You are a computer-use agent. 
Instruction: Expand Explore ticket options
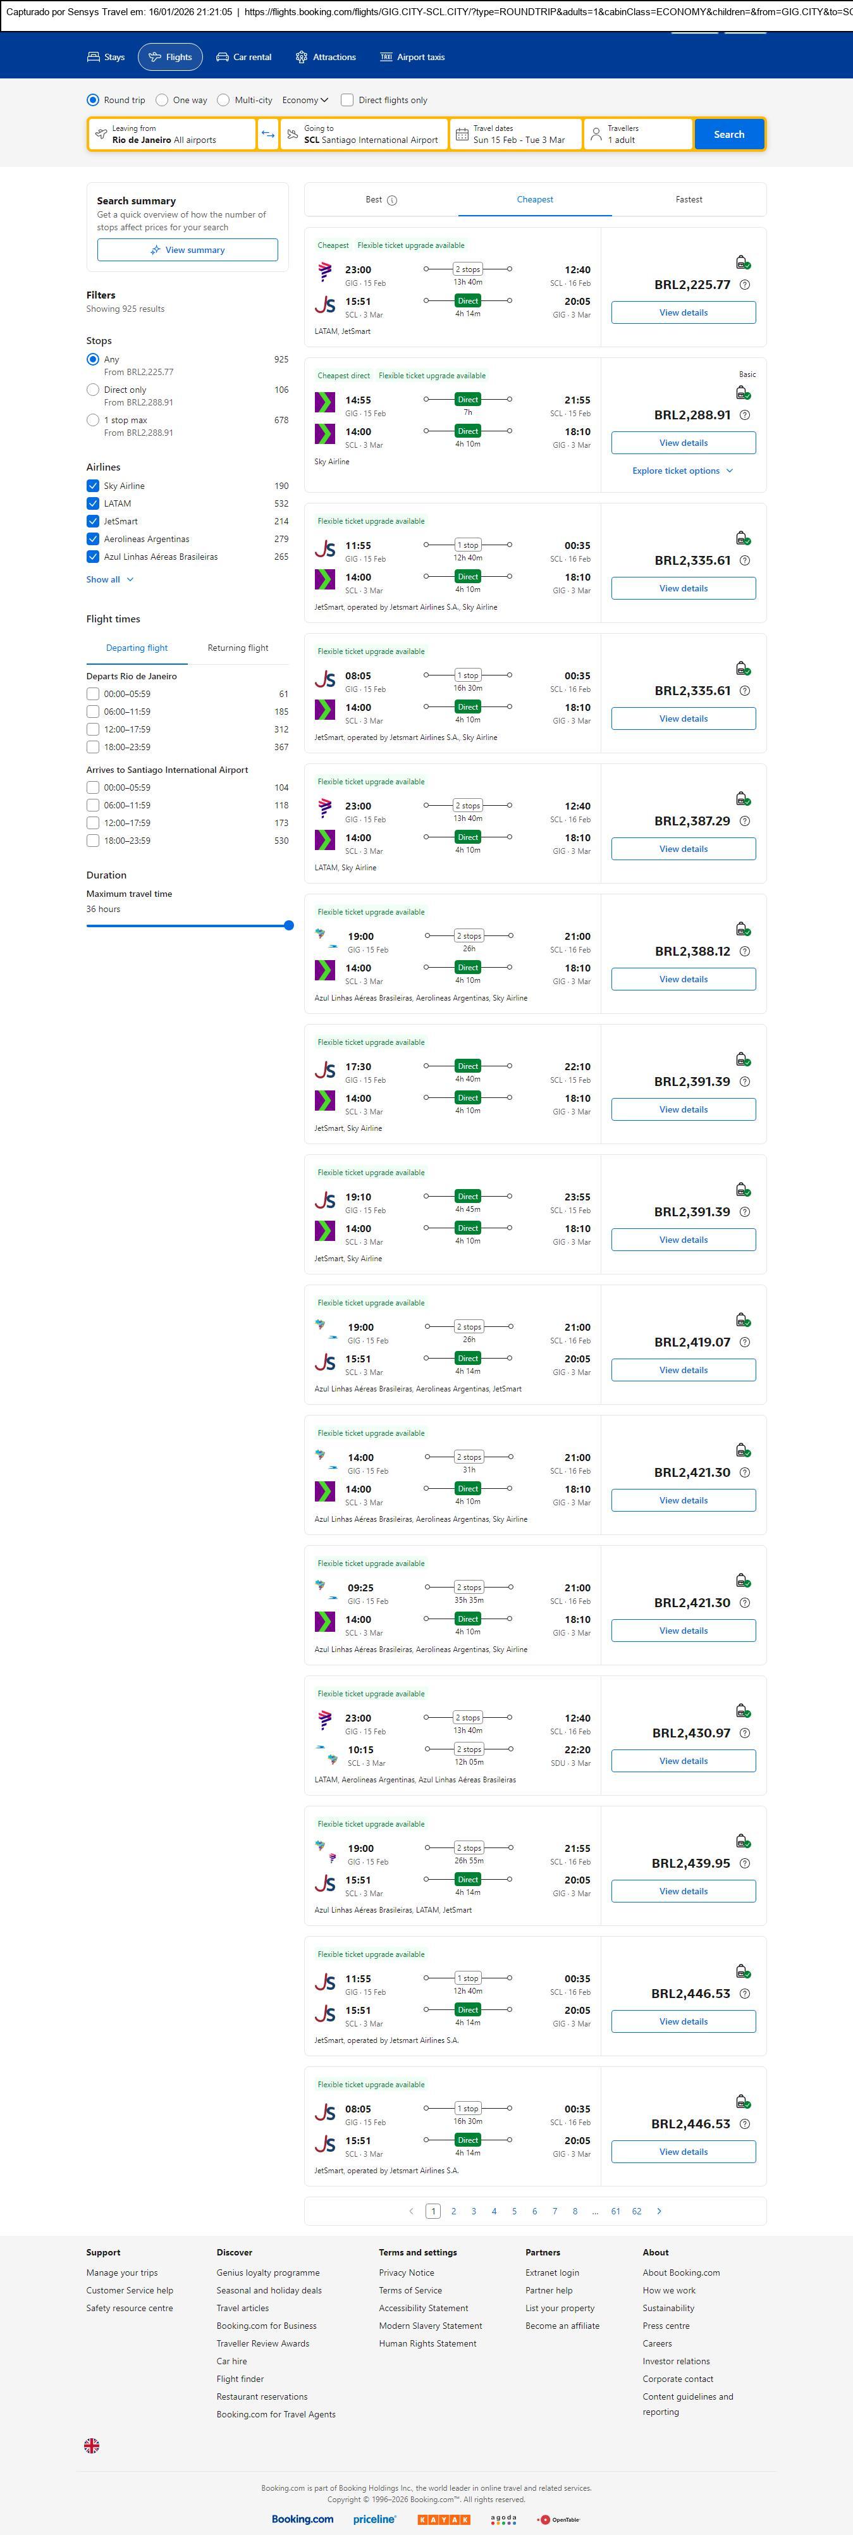pos(683,471)
